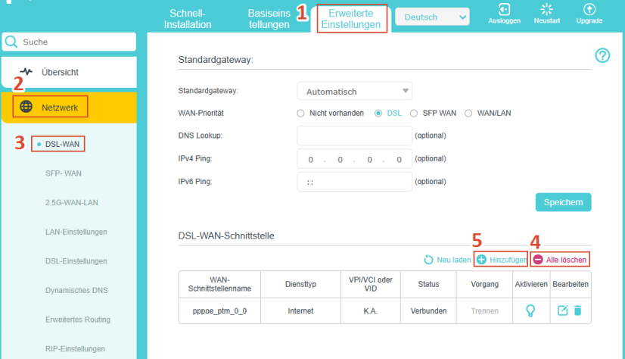Viewport: 625px width, 359px height.
Task: Open Erweitertes Routing submenu item
Action: click(x=78, y=320)
